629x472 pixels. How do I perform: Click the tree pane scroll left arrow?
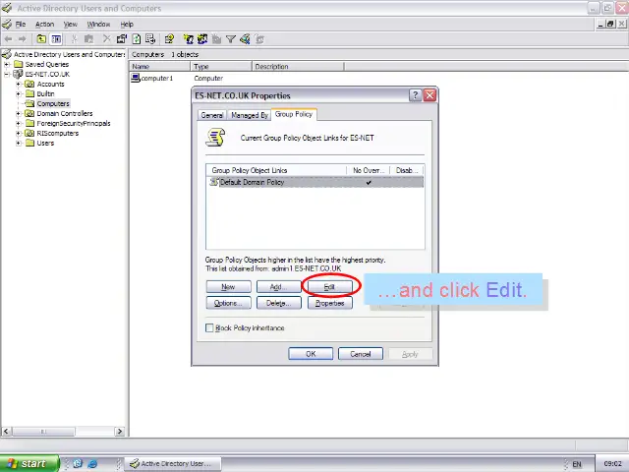[x=6, y=432]
